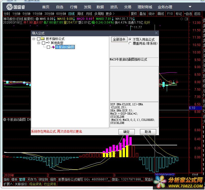This screenshot has width=205, height=190.
Task: Click the diamond icon above the price axis
Action: [182, 19]
